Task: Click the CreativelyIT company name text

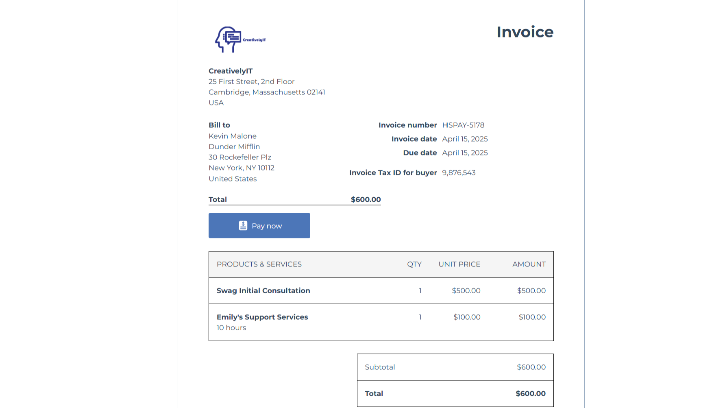Action: tap(231, 71)
